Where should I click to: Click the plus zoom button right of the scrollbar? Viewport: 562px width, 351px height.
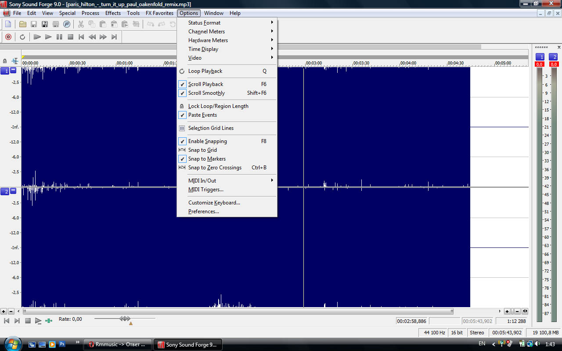coord(507,312)
